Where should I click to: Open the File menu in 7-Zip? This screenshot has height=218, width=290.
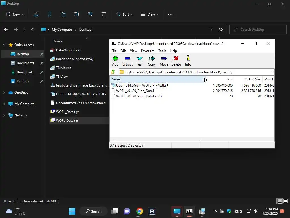point(114,51)
